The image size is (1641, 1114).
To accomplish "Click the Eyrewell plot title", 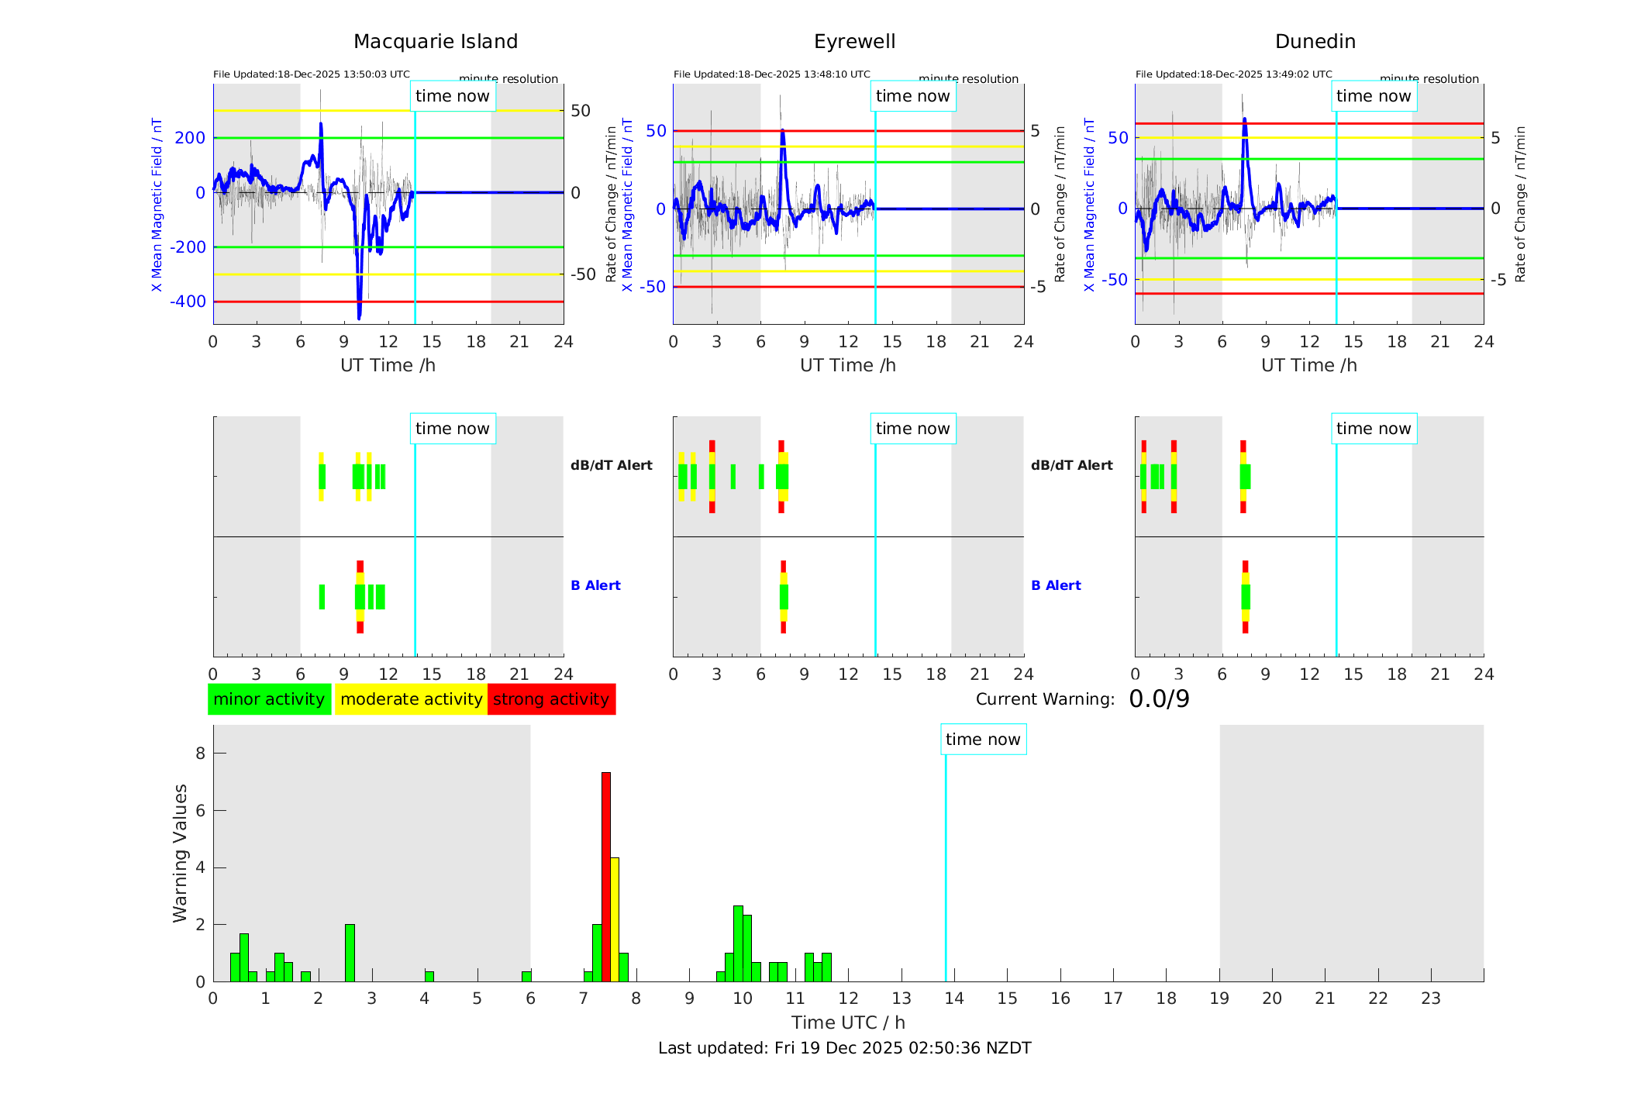I will [x=854, y=42].
